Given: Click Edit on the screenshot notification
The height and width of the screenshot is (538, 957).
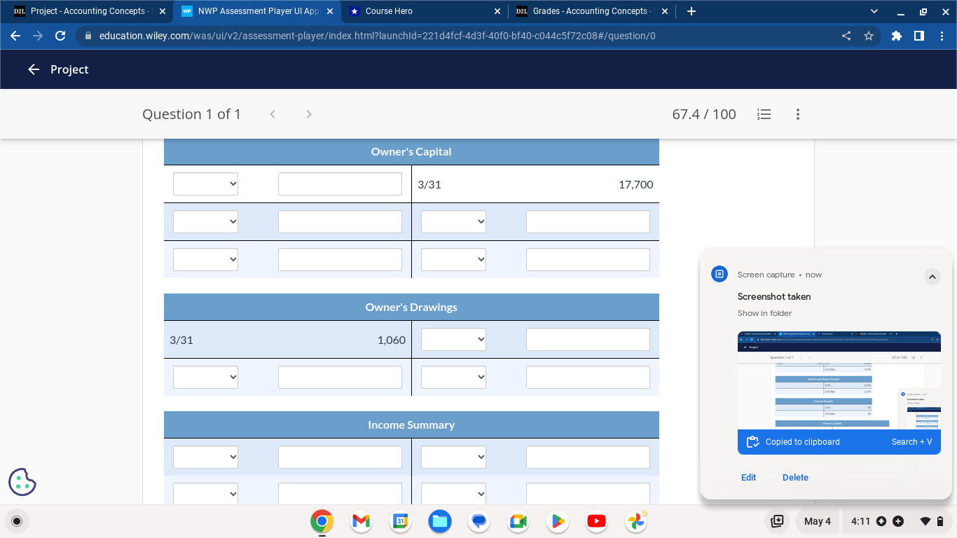Looking at the screenshot, I should pos(748,477).
